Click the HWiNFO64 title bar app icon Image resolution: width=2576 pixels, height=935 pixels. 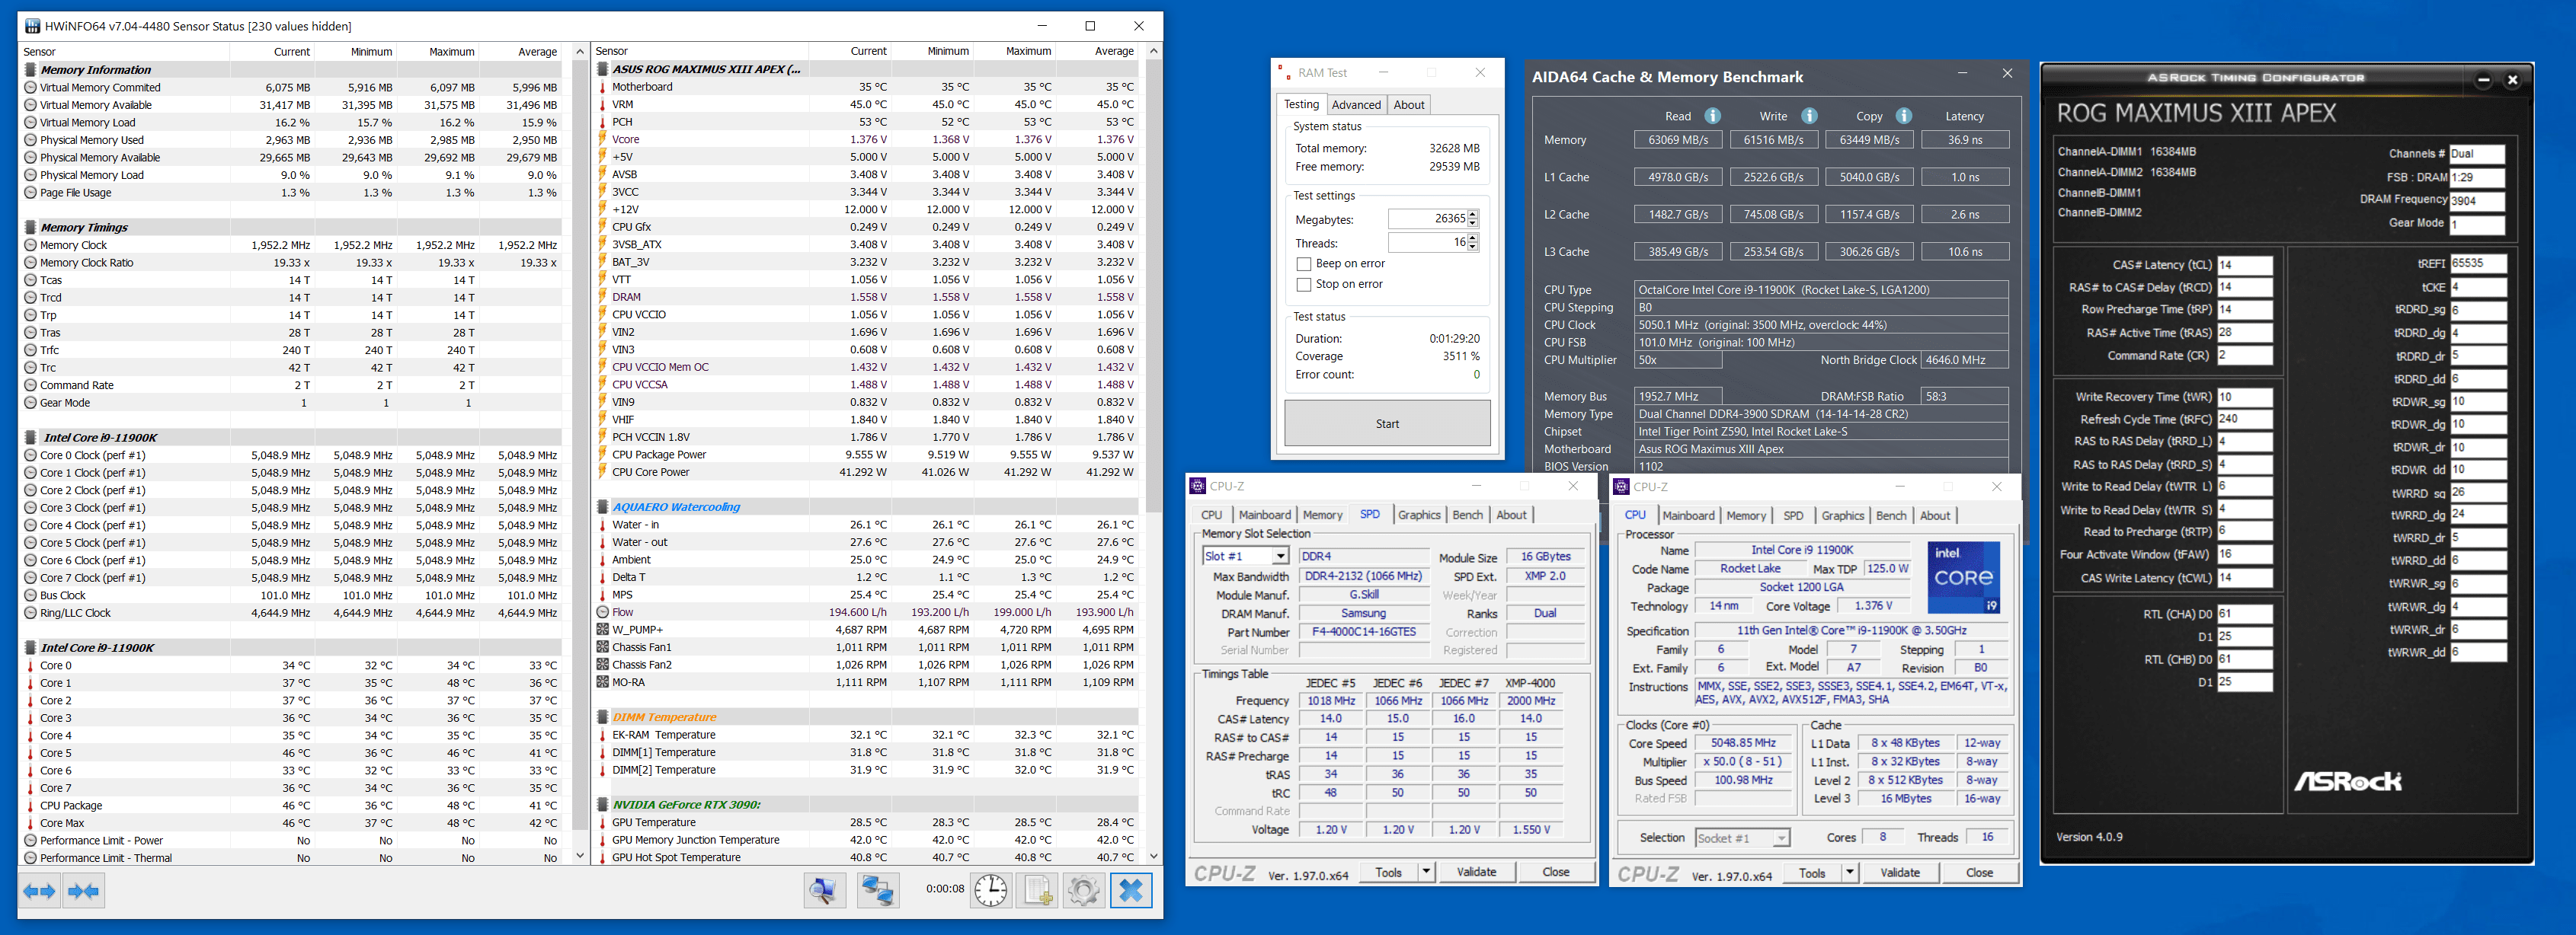click(x=32, y=26)
